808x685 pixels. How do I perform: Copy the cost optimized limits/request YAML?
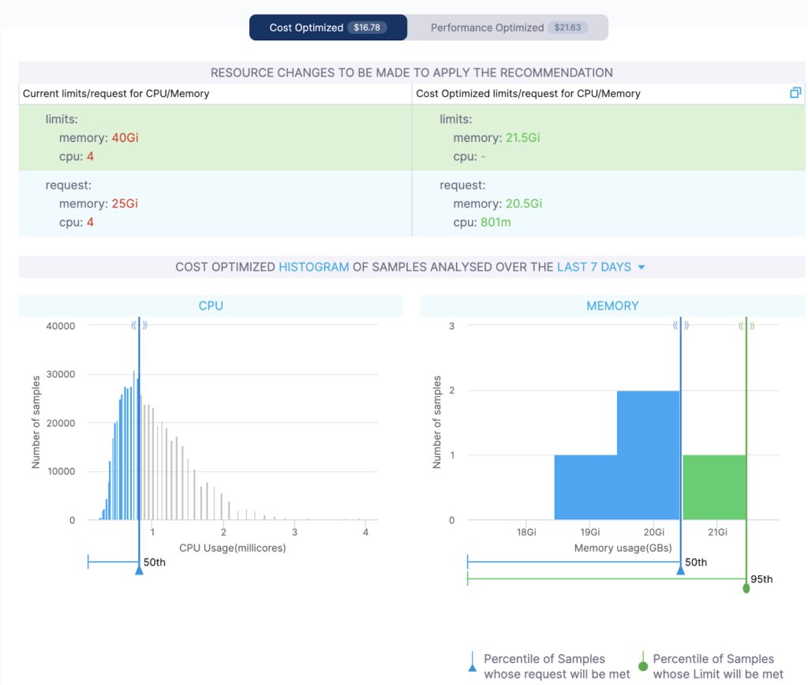[795, 93]
